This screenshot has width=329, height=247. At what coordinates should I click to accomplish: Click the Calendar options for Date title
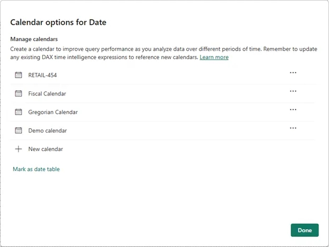click(58, 23)
